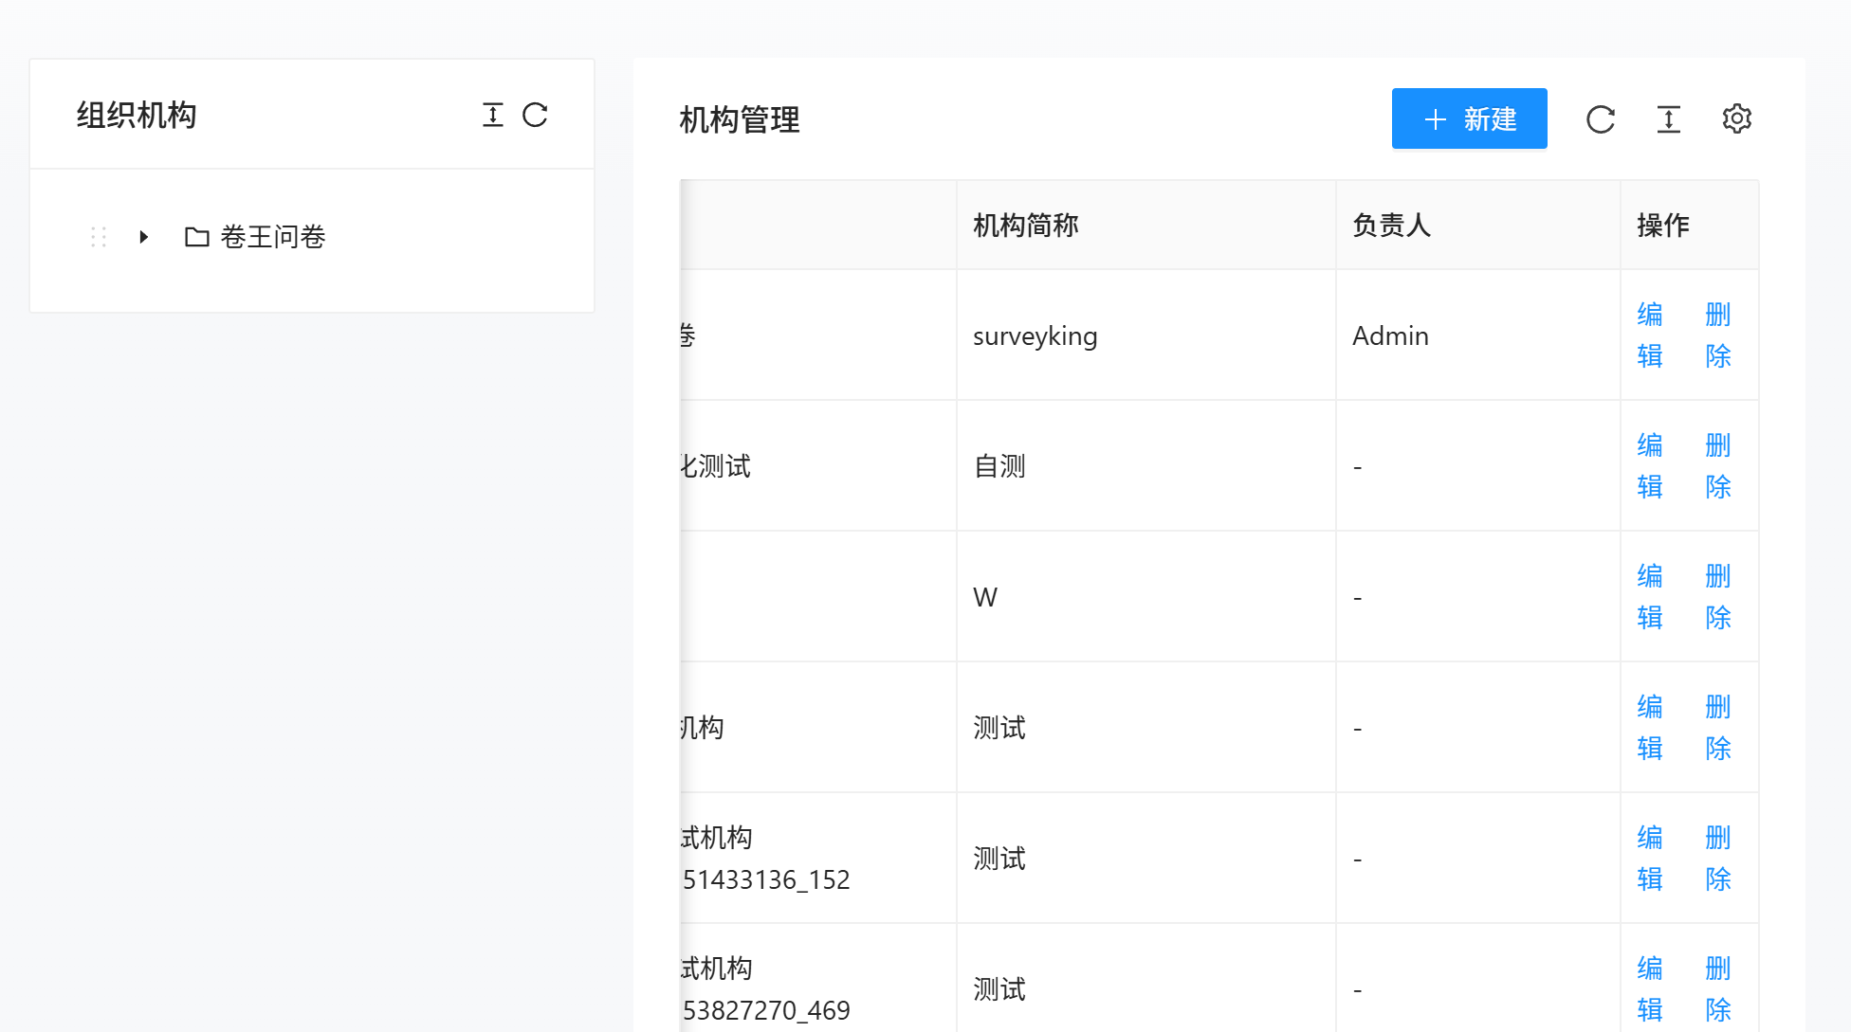Expand the 卷王问卷 tree node
This screenshot has width=1851, height=1032.
click(x=144, y=237)
